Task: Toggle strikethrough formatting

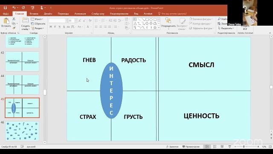Action: click(68, 27)
